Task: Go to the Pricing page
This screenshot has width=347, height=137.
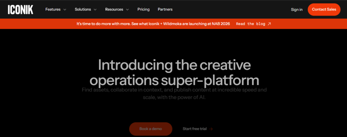Action: (143, 9)
